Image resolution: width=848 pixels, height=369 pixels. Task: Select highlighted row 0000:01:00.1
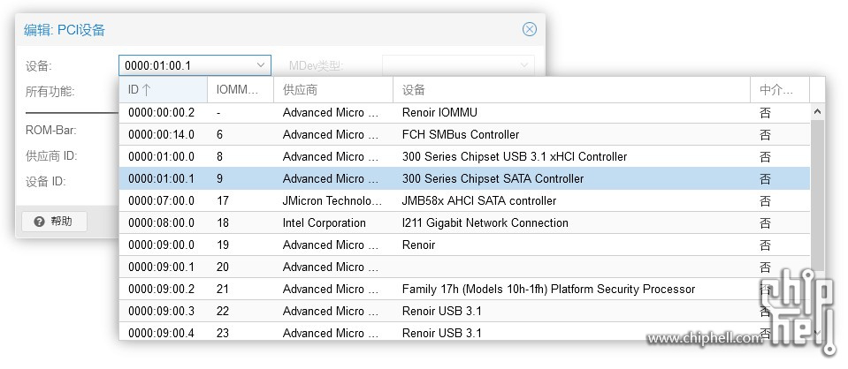click(x=464, y=179)
